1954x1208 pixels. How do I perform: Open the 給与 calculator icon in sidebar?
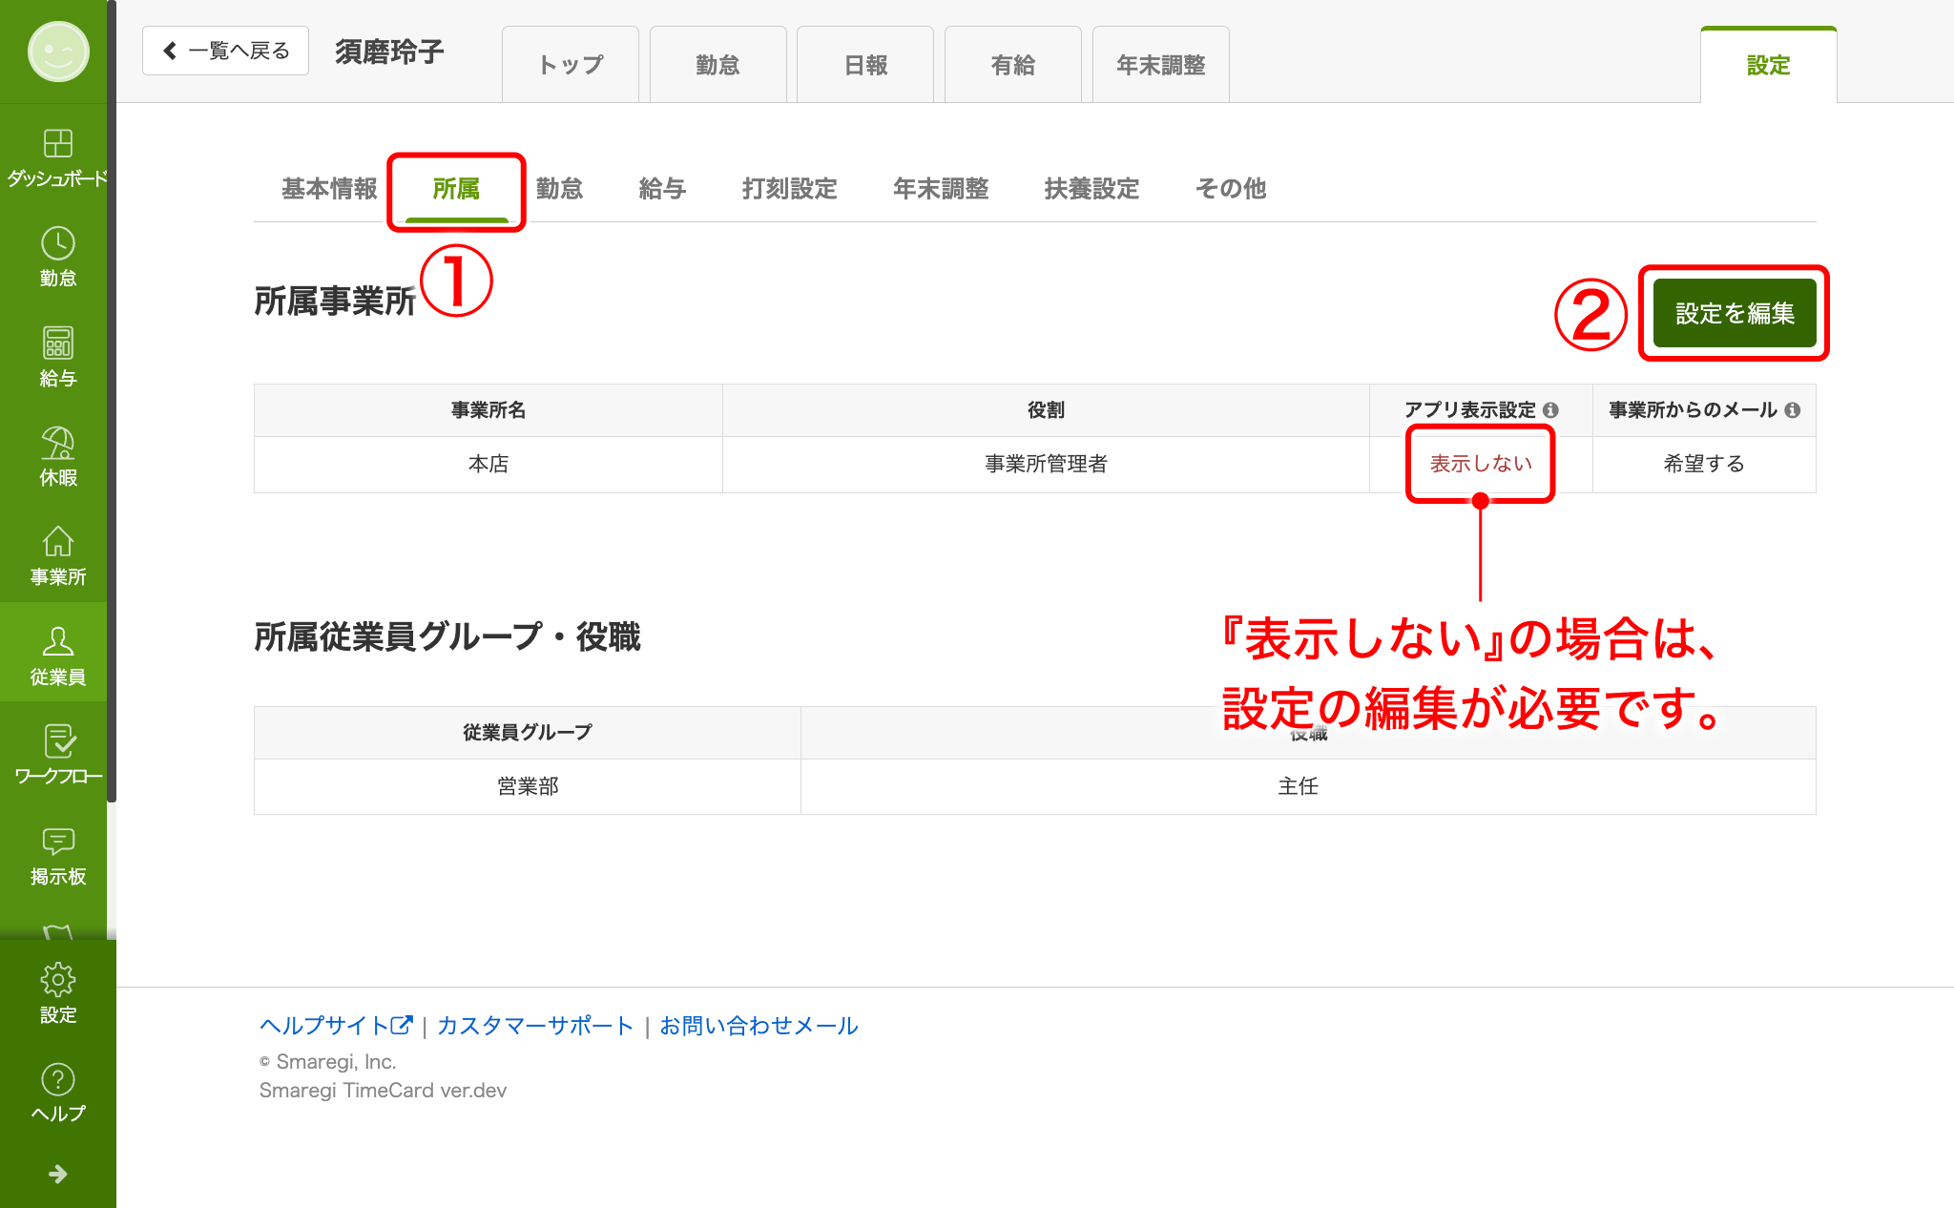(57, 344)
